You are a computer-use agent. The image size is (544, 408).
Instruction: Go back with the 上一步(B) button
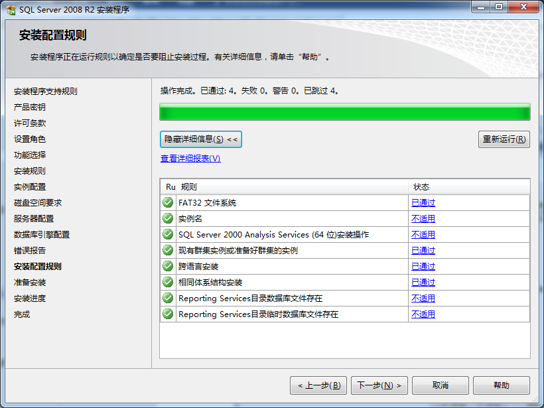click(318, 385)
